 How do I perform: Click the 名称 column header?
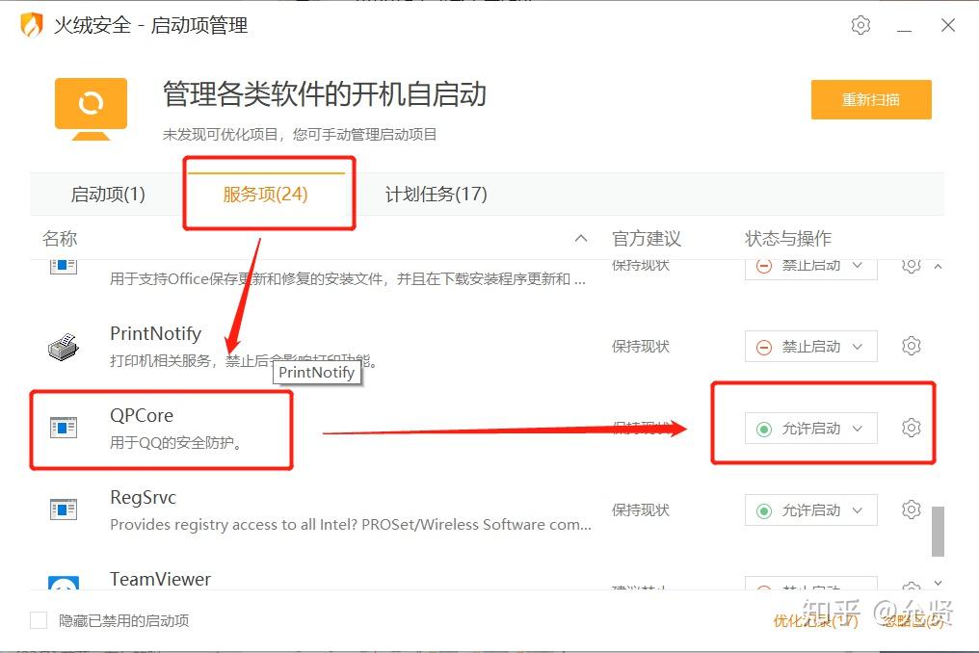(60, 238)
